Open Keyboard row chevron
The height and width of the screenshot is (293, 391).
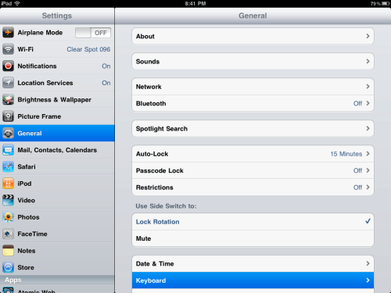click(368, 280)
